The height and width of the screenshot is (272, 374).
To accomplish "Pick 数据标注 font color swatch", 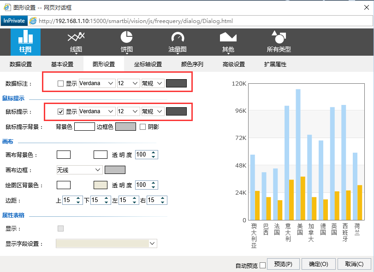I will pyautogui.click(x=176, y=83).
